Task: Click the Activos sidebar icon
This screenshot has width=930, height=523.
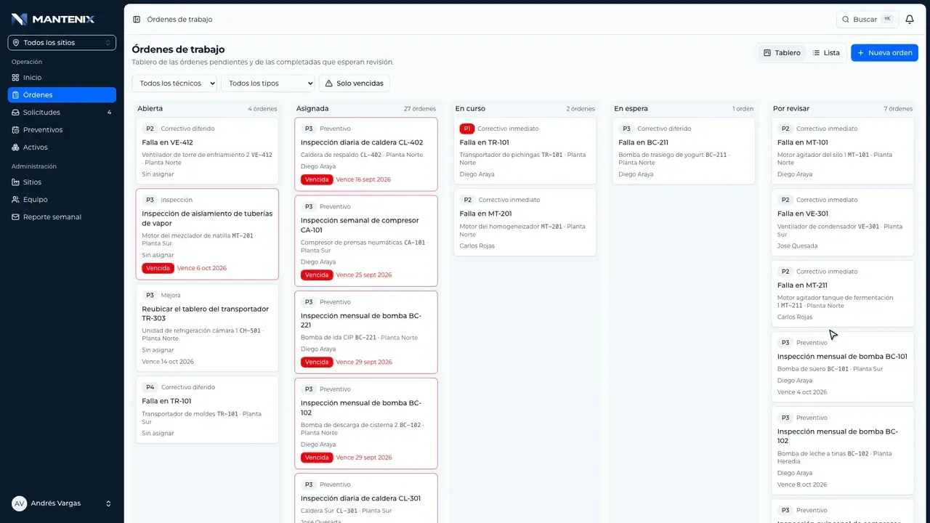Action: 16,147
